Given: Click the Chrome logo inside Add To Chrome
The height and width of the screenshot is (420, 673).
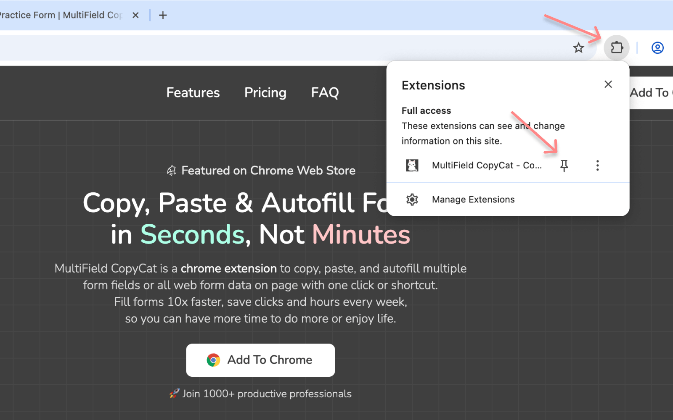Looking at the screenshot, I should point(213,360).
